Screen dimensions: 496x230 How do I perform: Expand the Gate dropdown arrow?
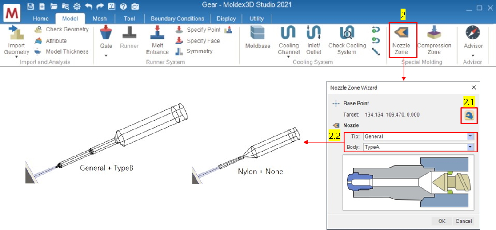106,55
